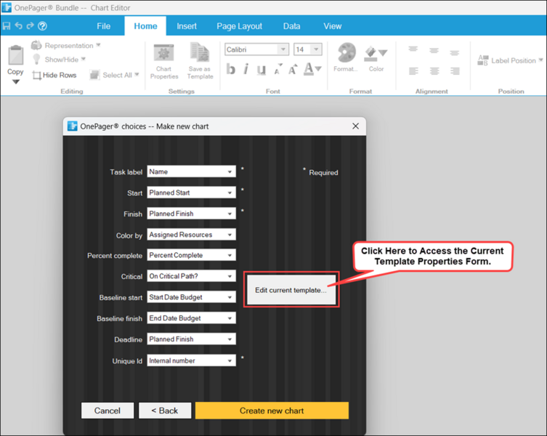Click the increase font size icon
547x436 pixels.
pos(292,70)
